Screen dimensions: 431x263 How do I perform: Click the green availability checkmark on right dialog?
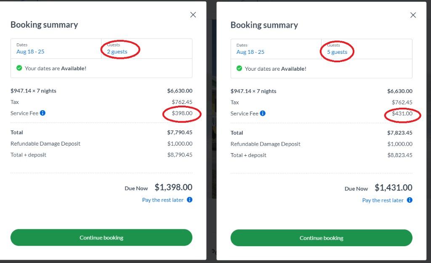click(x=239, y=69)
